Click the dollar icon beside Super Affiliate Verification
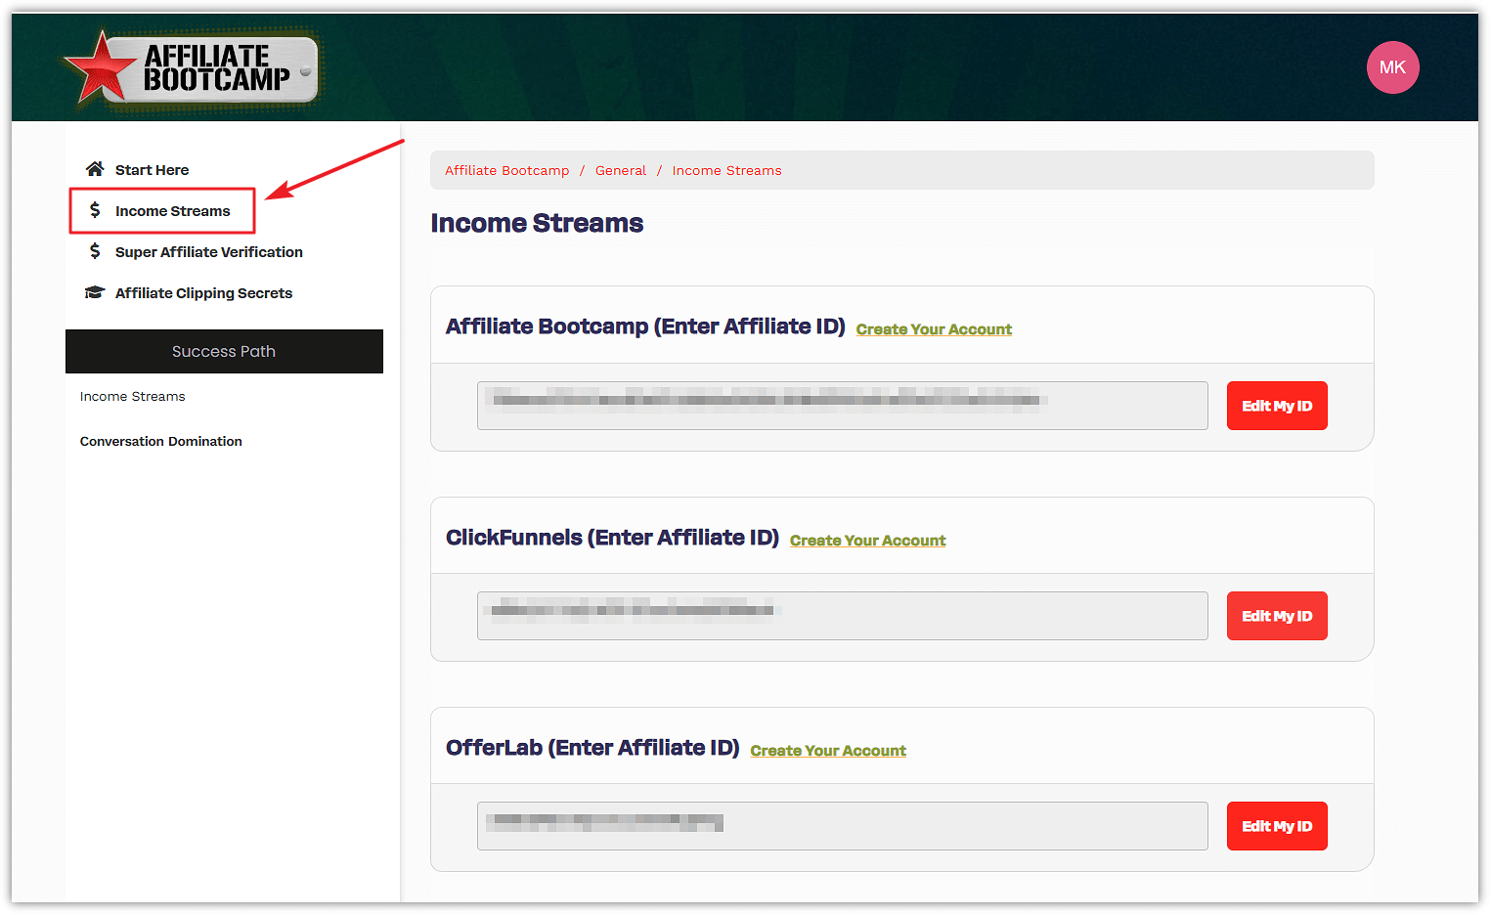Viewport: 1491px width, 915px height. (x=95, y=251)
